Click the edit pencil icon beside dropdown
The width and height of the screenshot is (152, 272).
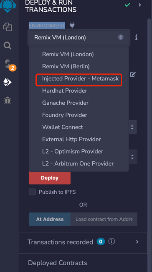[x=133, y=74]
